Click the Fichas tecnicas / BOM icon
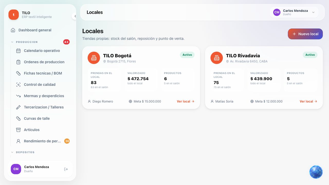The width and height of the screenshot is (329, 185). pyautogui.click(x=18, y=73)
